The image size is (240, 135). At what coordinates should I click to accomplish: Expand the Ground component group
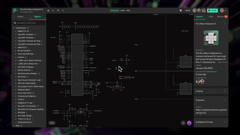(x=16, y=57)
